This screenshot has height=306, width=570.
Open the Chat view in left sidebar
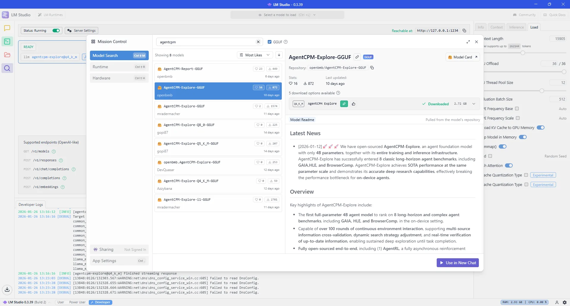click(7, 28)
